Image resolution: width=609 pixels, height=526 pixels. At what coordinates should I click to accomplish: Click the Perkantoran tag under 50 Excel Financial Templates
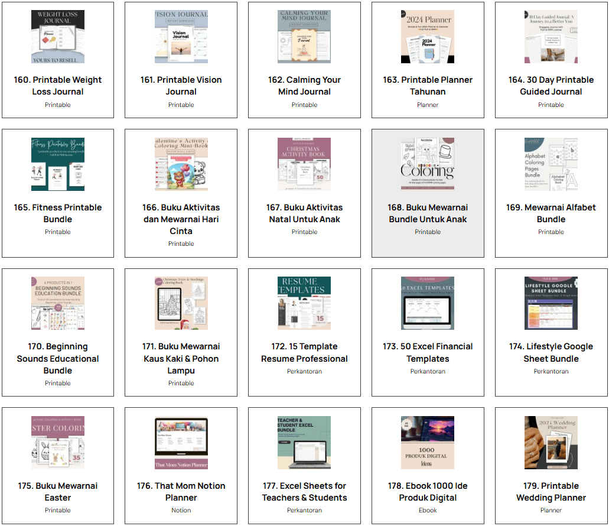click(428, 371)
